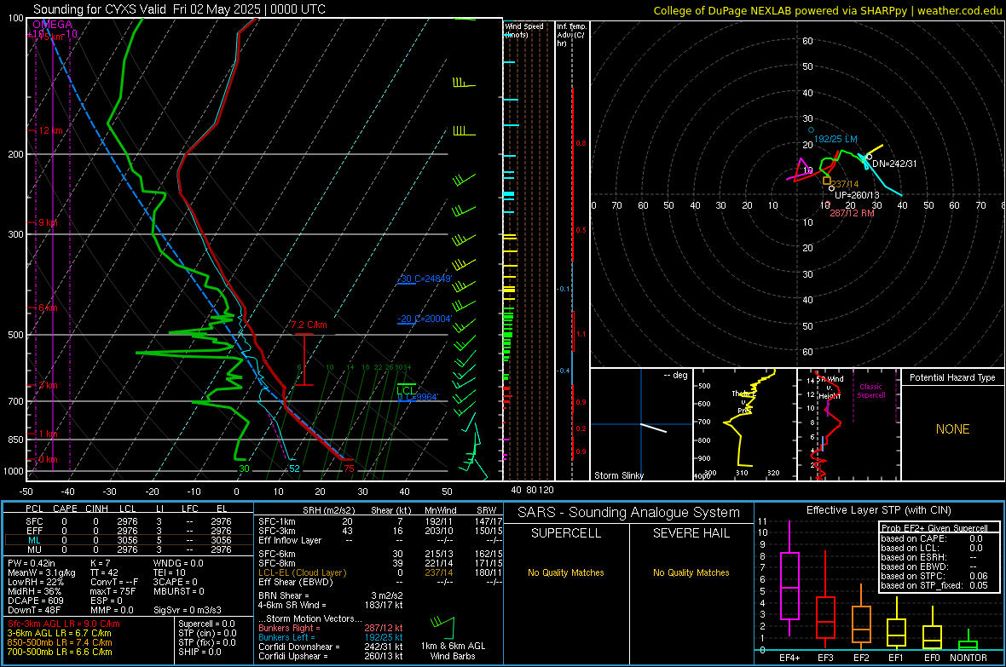Select the 9 km height marker
This screenshot has height=667, width=1006.
coord(47,222)
